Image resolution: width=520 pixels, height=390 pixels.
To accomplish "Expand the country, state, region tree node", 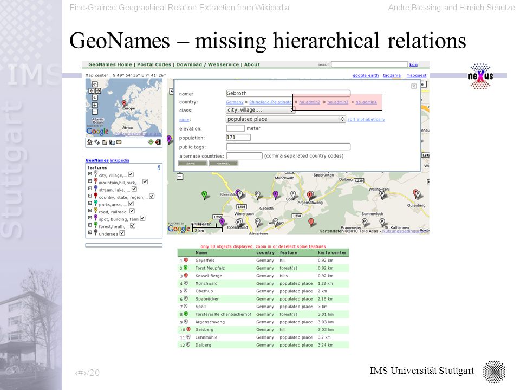I will tap(90, 196).
